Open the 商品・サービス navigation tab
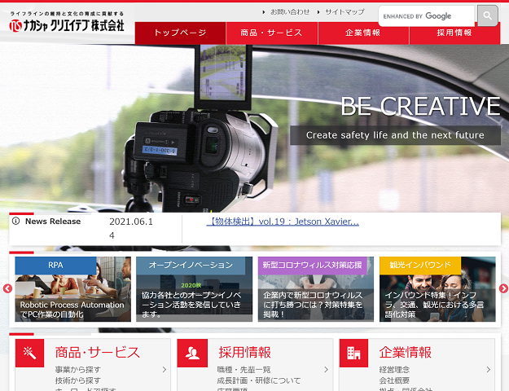Screen dimensions: 509x391 coord(272,33)
